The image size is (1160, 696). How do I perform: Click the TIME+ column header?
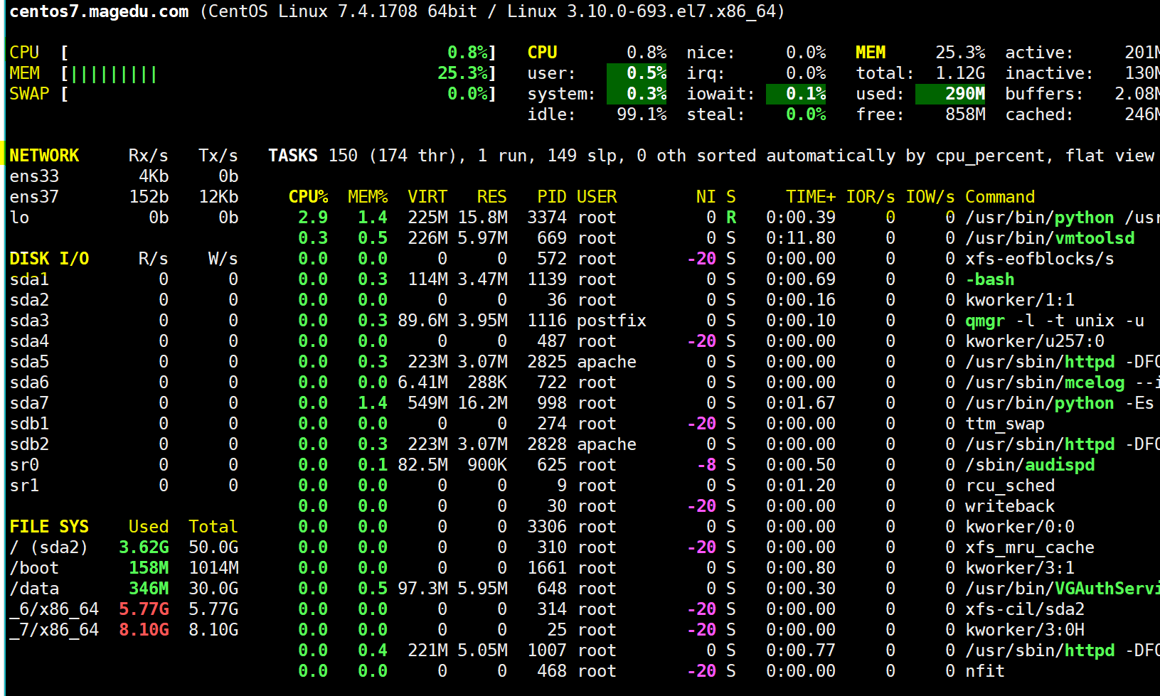point(811,197)
